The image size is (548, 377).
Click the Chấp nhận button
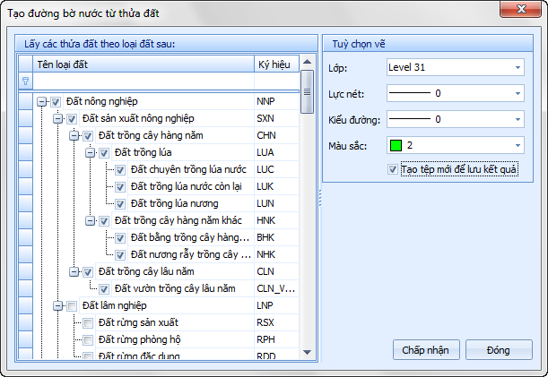coord(425,349)
